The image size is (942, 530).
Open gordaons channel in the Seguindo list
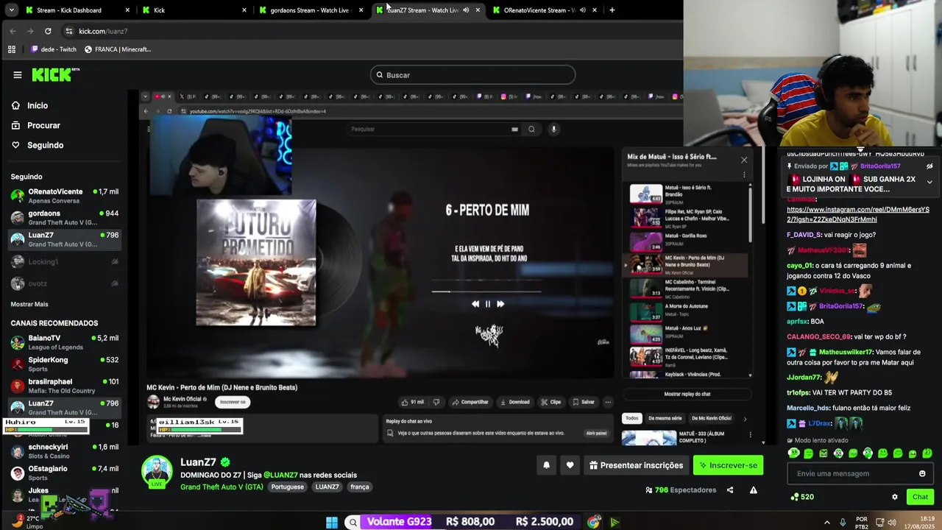pos(64,217)
